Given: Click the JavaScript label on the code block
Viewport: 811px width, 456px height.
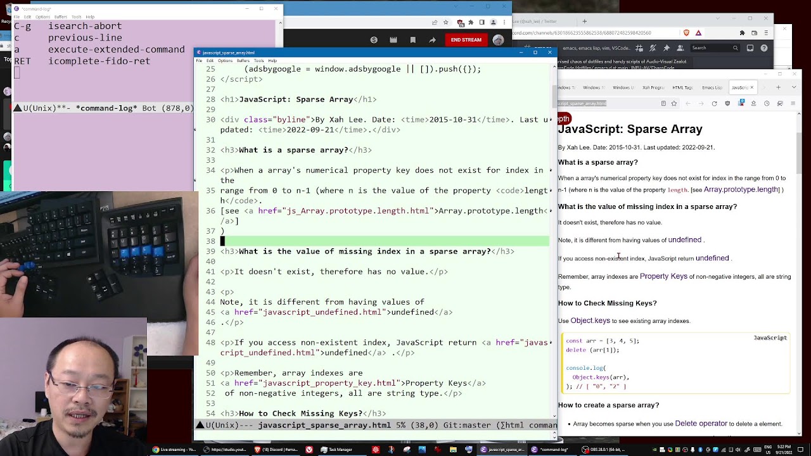Looking at the screenshot, I should point(770,338).
